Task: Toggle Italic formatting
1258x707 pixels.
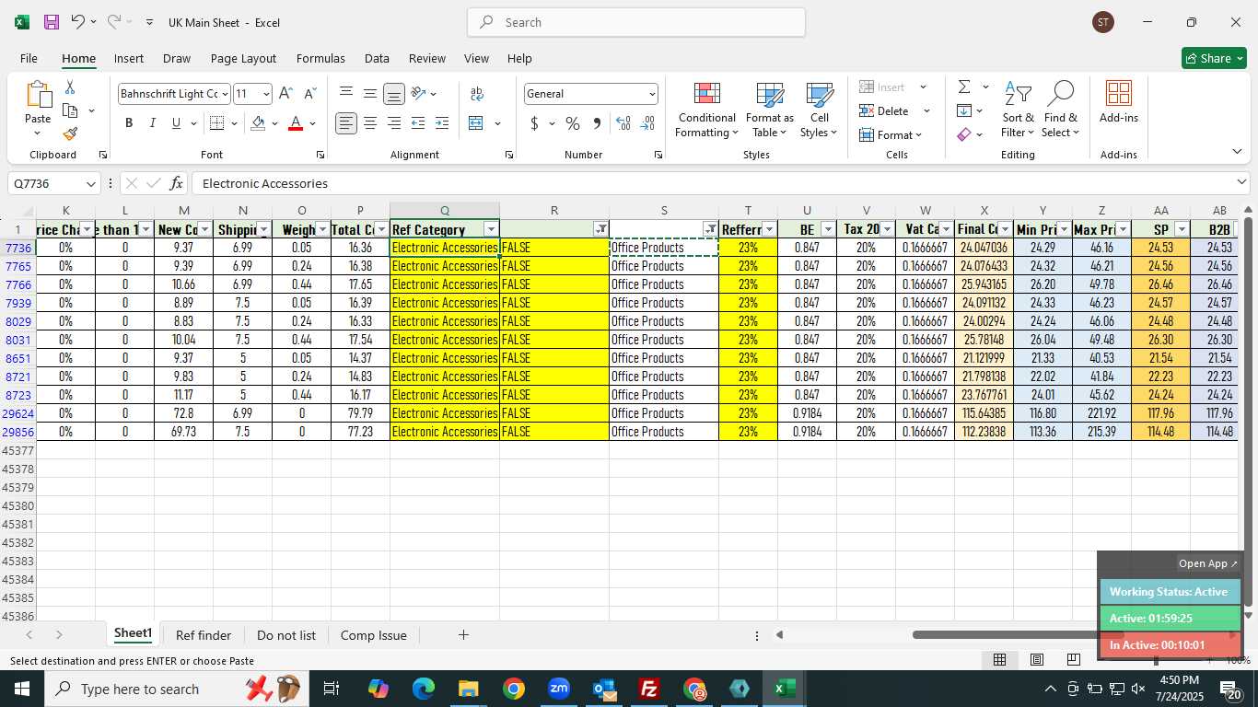Action: coord(153,122)
